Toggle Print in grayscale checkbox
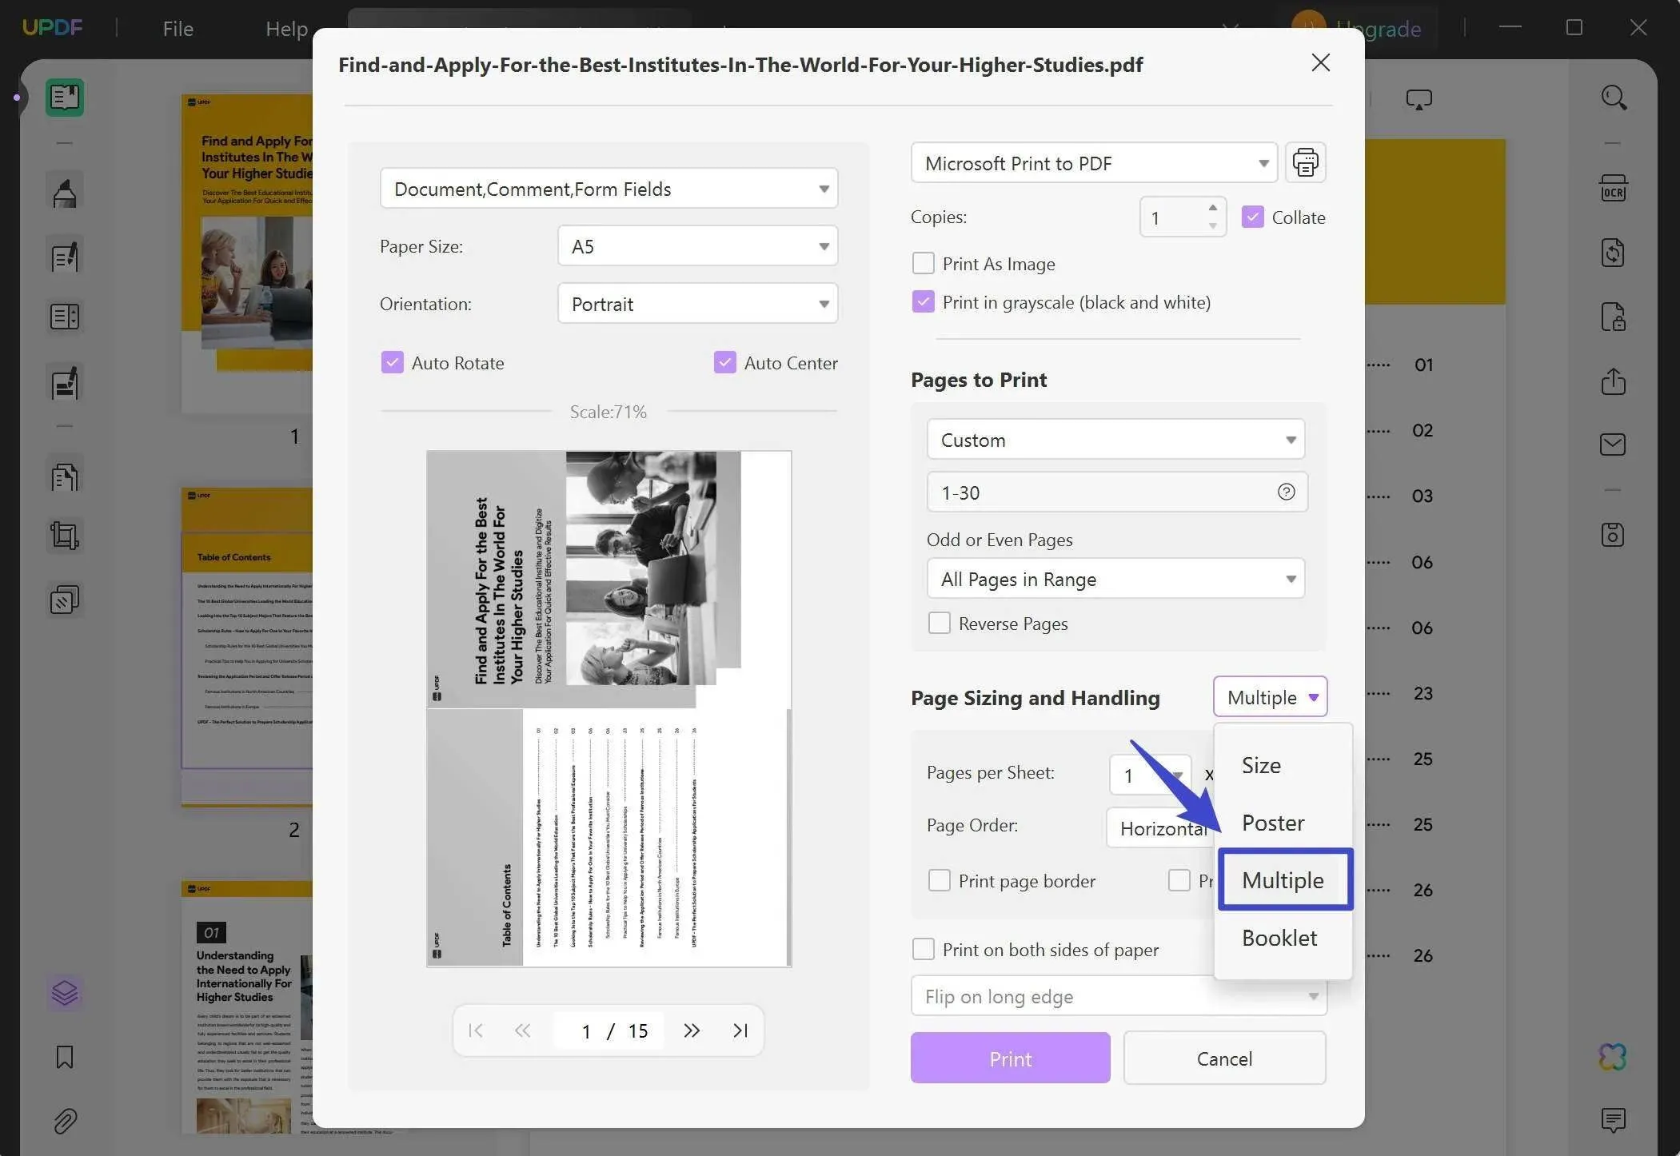 (x=923, y=302)
